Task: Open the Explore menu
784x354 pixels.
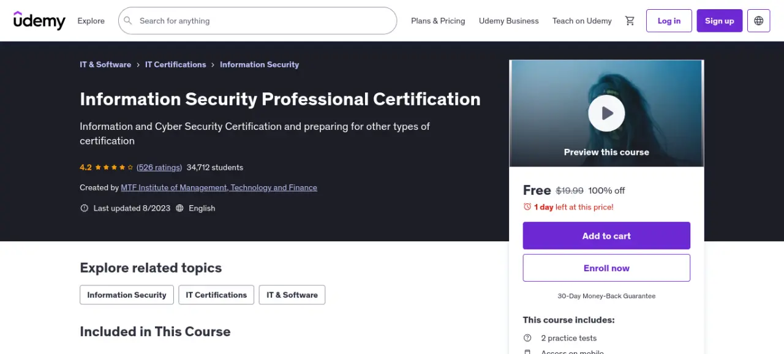Action: [x=91, y=21]
